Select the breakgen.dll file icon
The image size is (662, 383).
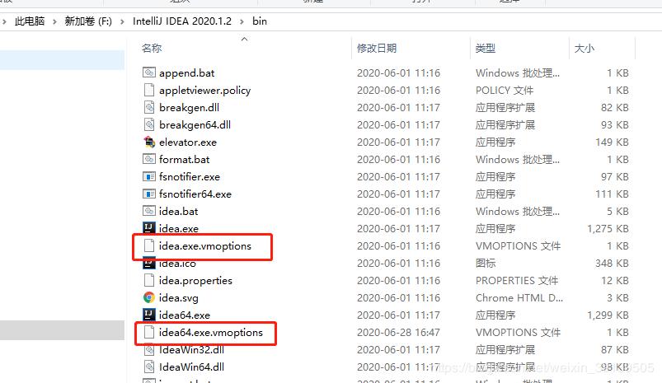(149, 108)
